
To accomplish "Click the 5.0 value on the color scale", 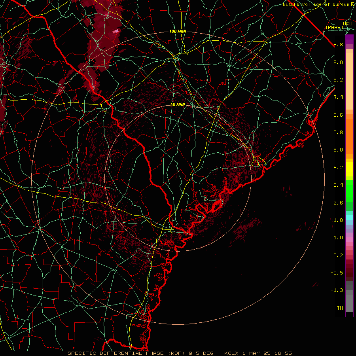I will point(338,150).
